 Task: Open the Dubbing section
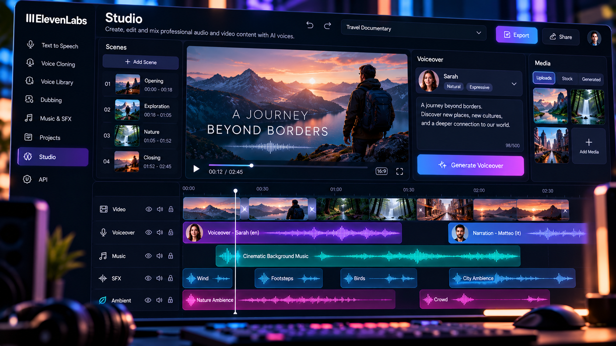[43, 100]
